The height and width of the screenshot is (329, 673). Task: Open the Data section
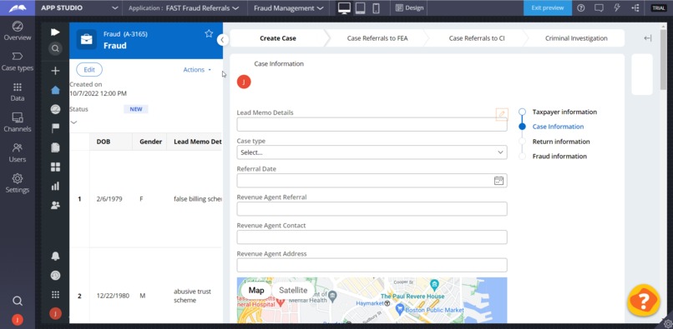pos(18,92)
